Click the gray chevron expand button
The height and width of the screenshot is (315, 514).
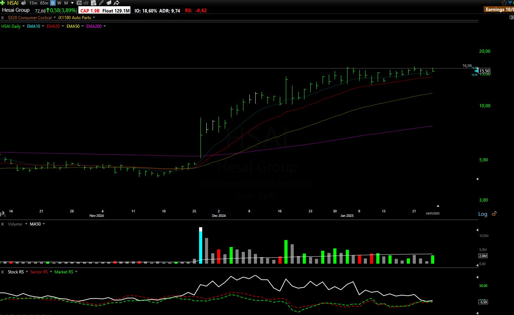pos(511,17)
